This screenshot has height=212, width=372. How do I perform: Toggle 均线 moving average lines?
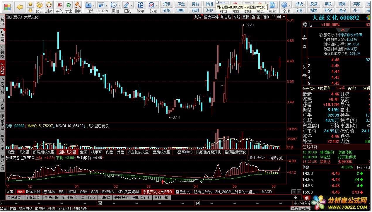pyautogui.click(x=237, y=17)
